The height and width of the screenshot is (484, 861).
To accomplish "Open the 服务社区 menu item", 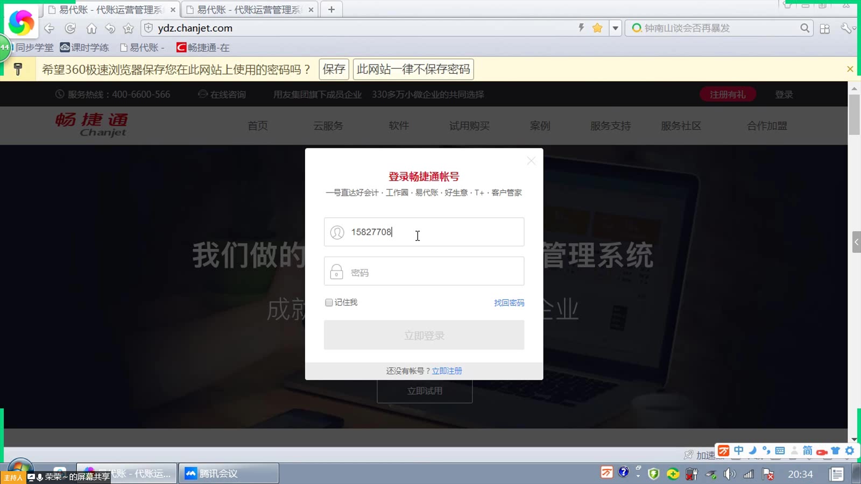I will (x=681, y=126).
